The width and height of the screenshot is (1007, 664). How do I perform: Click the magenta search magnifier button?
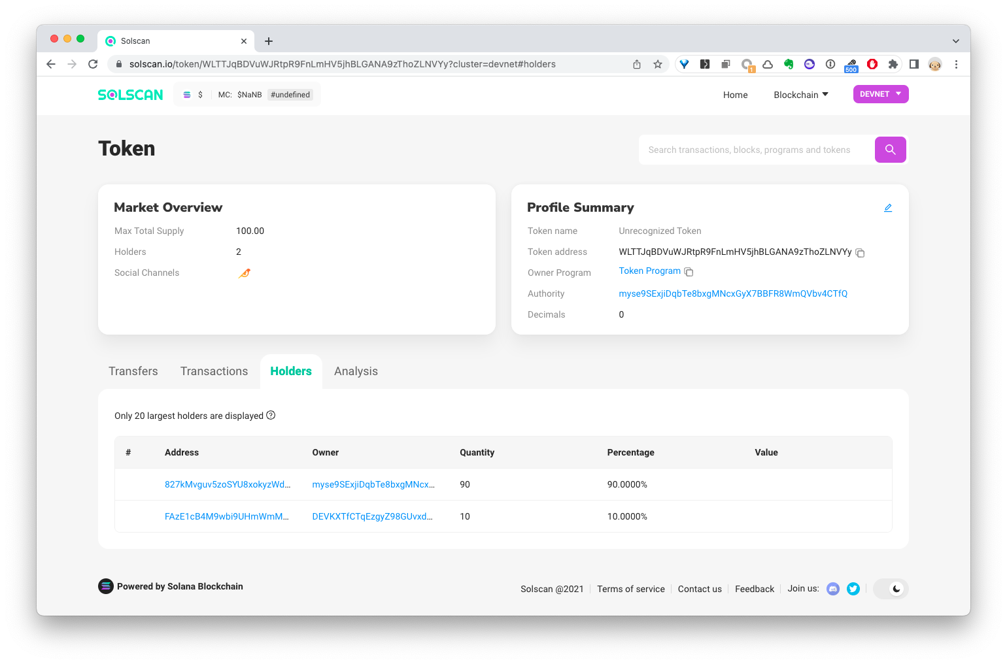tap(890, 150)
